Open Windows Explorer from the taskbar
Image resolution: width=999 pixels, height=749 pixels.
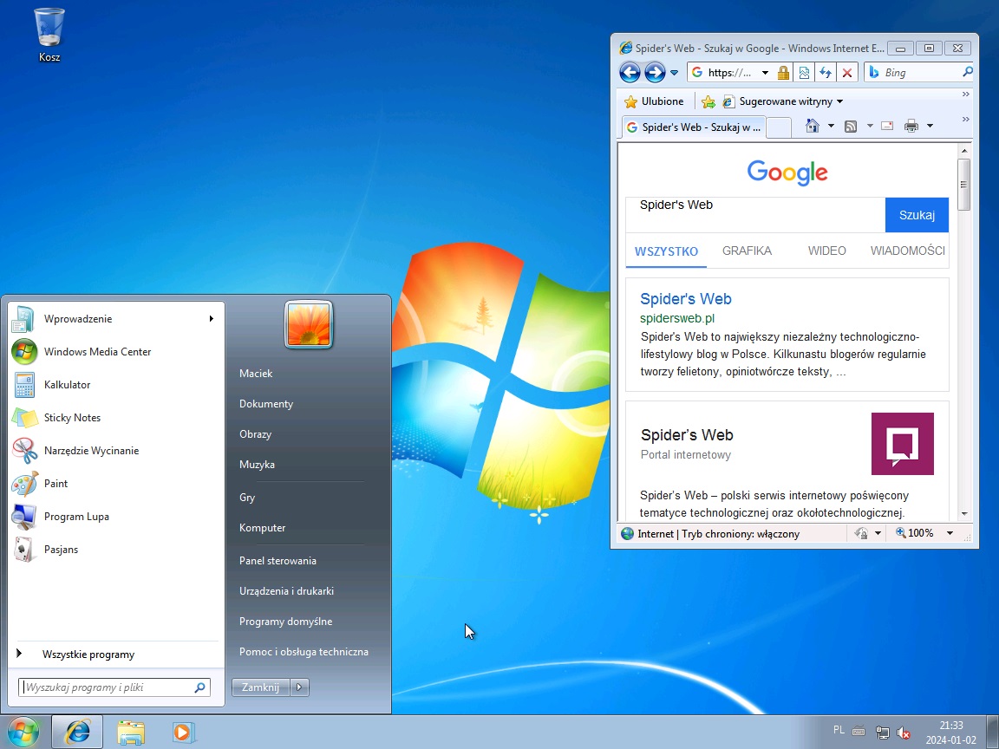(131, 733)
